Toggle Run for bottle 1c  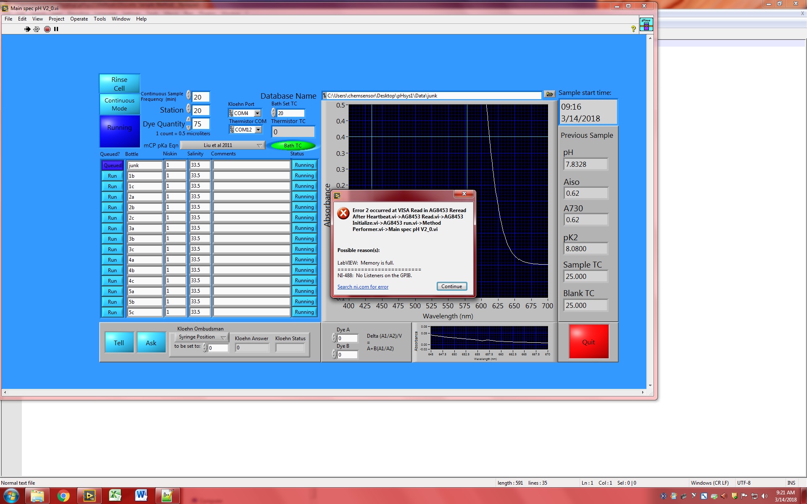point(112,186)
